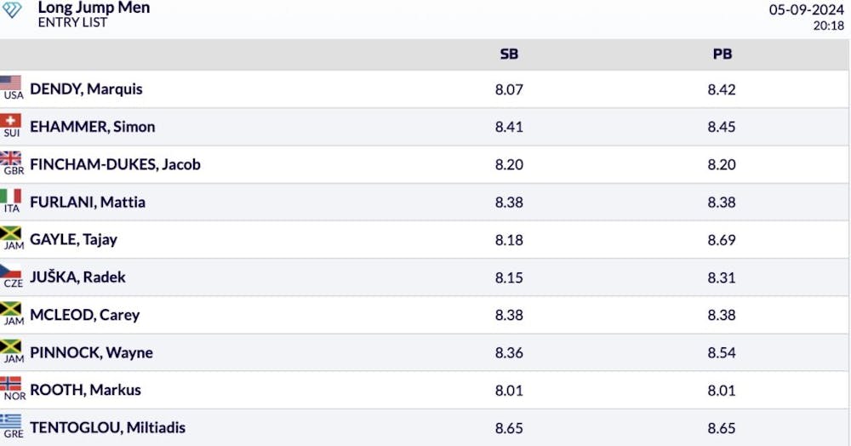Click the Jamaican flag beside Pinnock
851x446 pixels.
11,346
